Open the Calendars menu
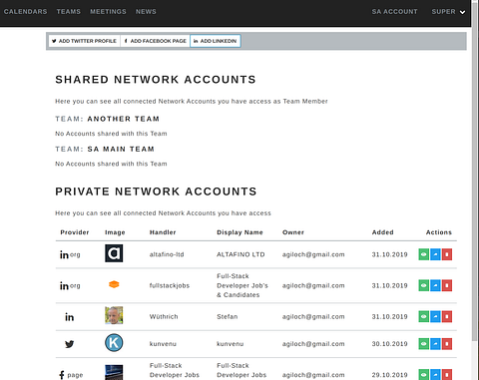This screenshot has height=380, width=479. point(25,12)
